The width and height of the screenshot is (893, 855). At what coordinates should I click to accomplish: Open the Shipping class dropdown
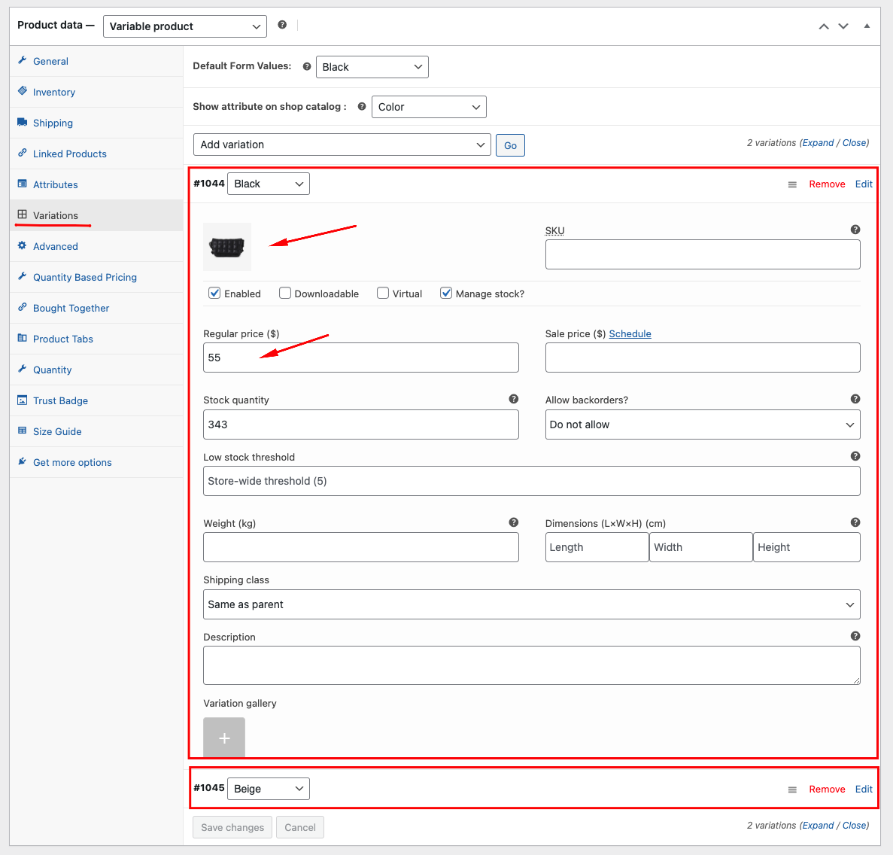[x=531, y=604]
